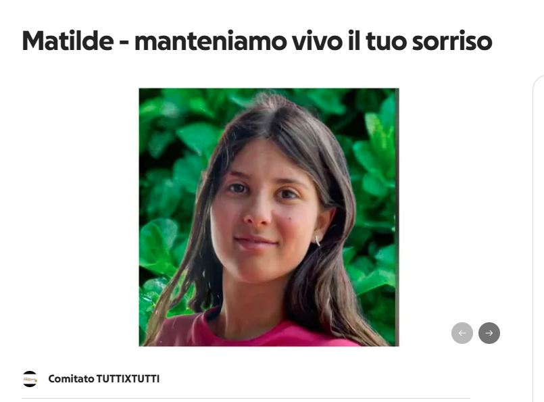Open the Comitato TUTTIXTUTTI organizer profile link

click(104, 379)
